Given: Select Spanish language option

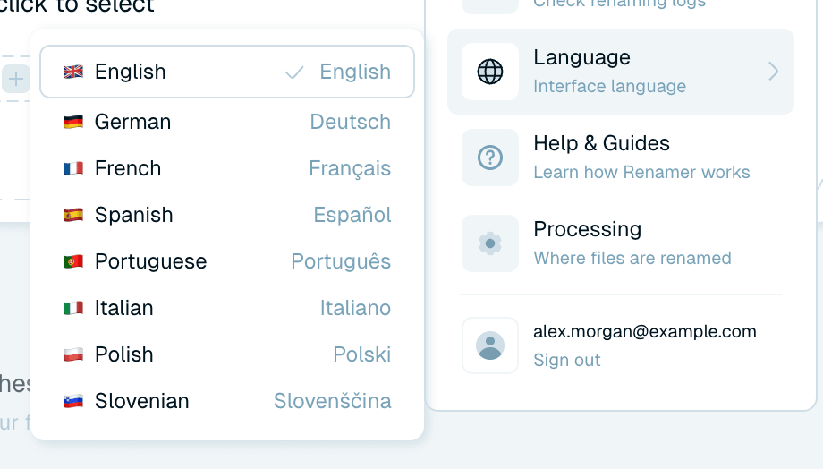Looking at the screenshot, I should [x=226, y=215].
